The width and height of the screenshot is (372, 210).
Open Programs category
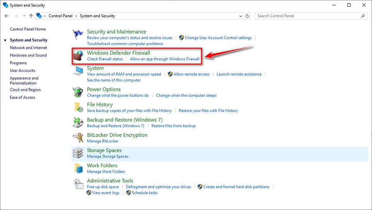(18, 63)
